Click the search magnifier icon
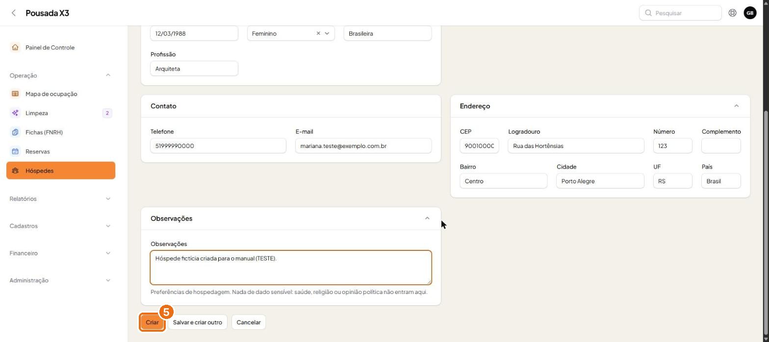Screen dimensions: 769x342 click(648, 13)
